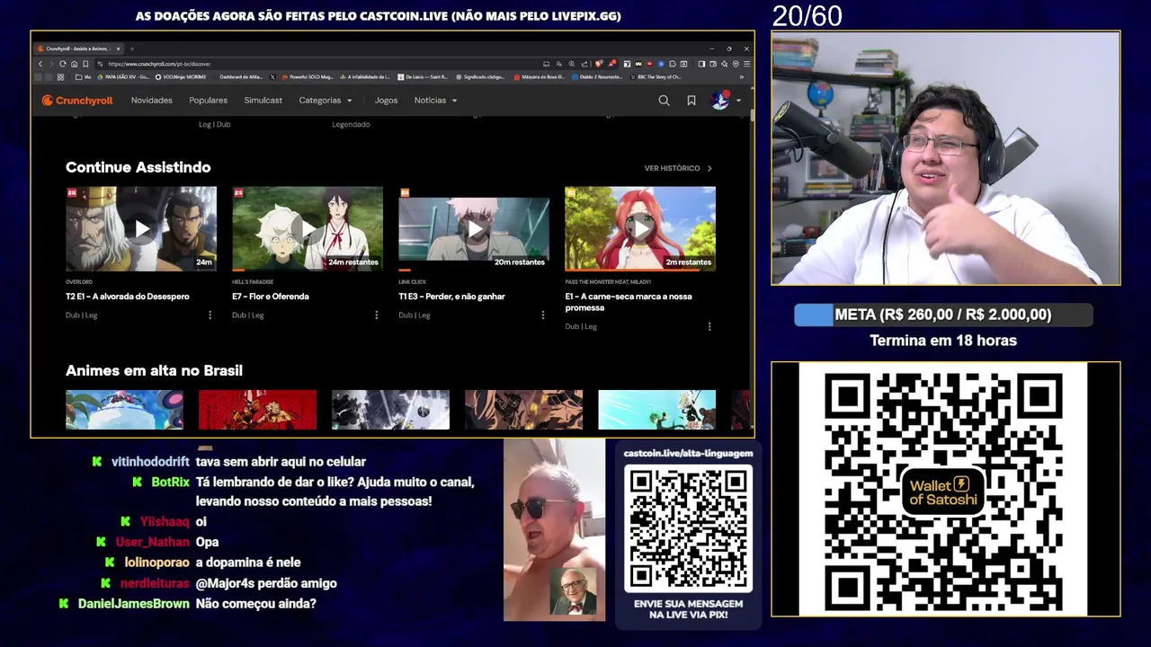Open the Jogos menu item
The width and height of the screenshot is (1151, 647).
click(x=387, y=101)
